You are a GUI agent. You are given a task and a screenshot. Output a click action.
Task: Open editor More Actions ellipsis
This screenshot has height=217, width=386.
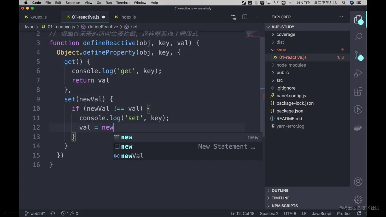click(x=256, y=17)
